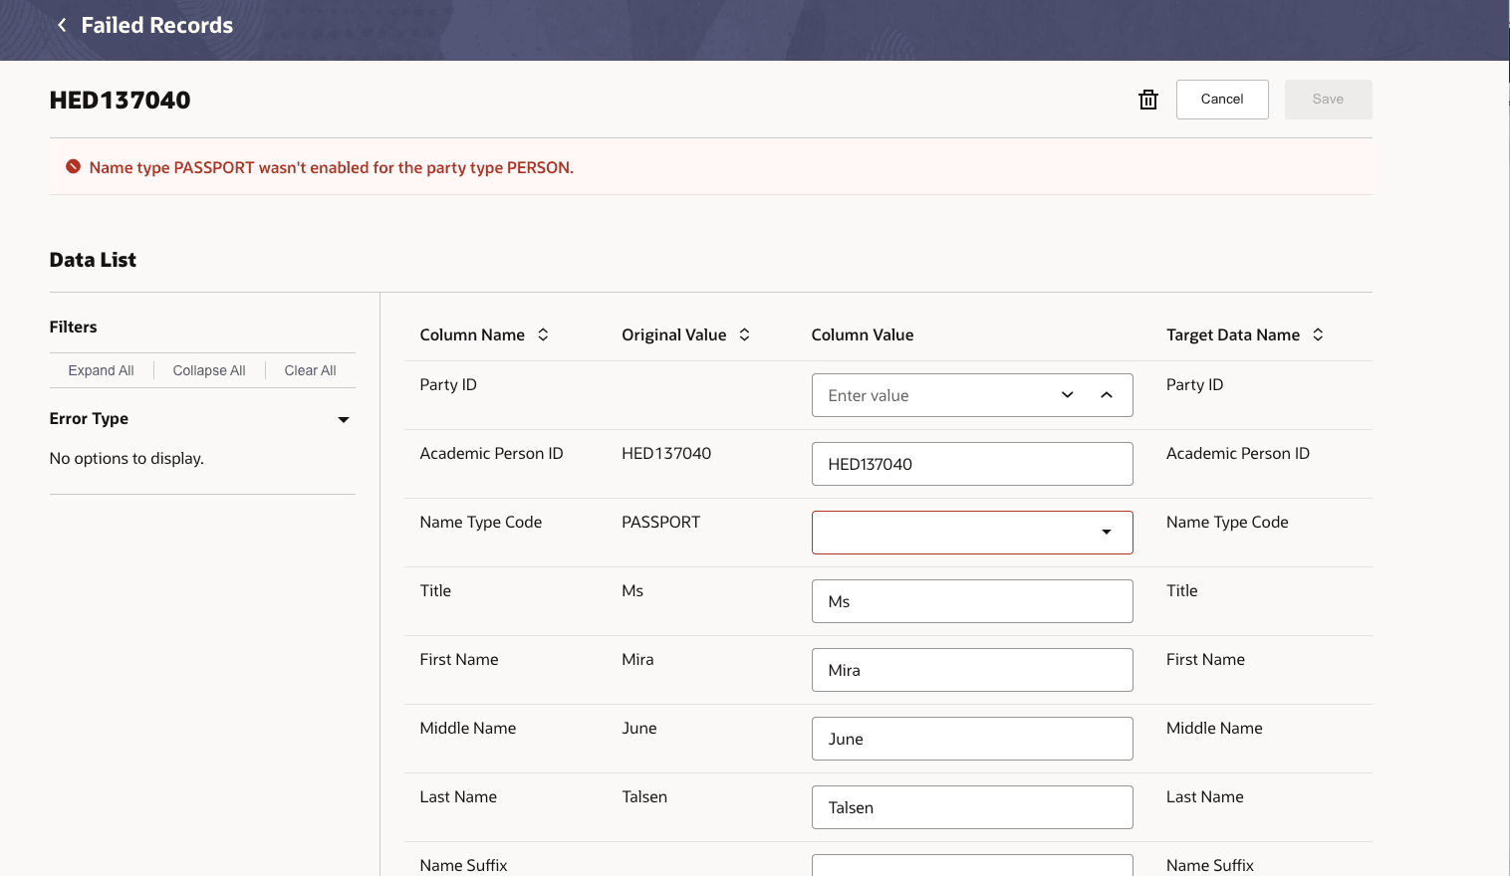Edit the First Name value field
Screen dimensions: 1510x876
click(x=972, y=670)
